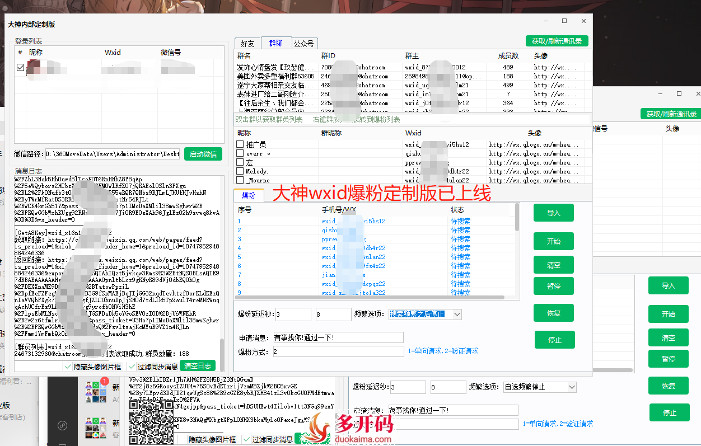Stop the task using the 停止 button
This screenshot has width=701, height=446.
click(554, 339)
